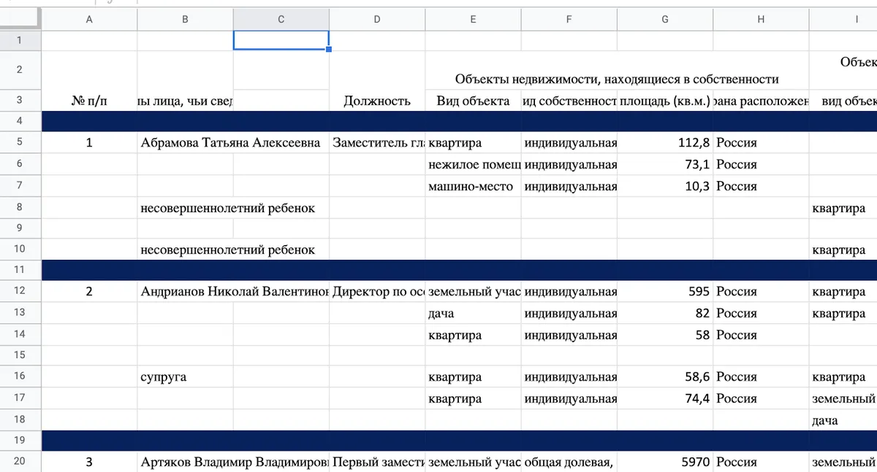
Task: Select 'Директор по ос' position cell
Action: pyautogui.click(x=377, y=292)
